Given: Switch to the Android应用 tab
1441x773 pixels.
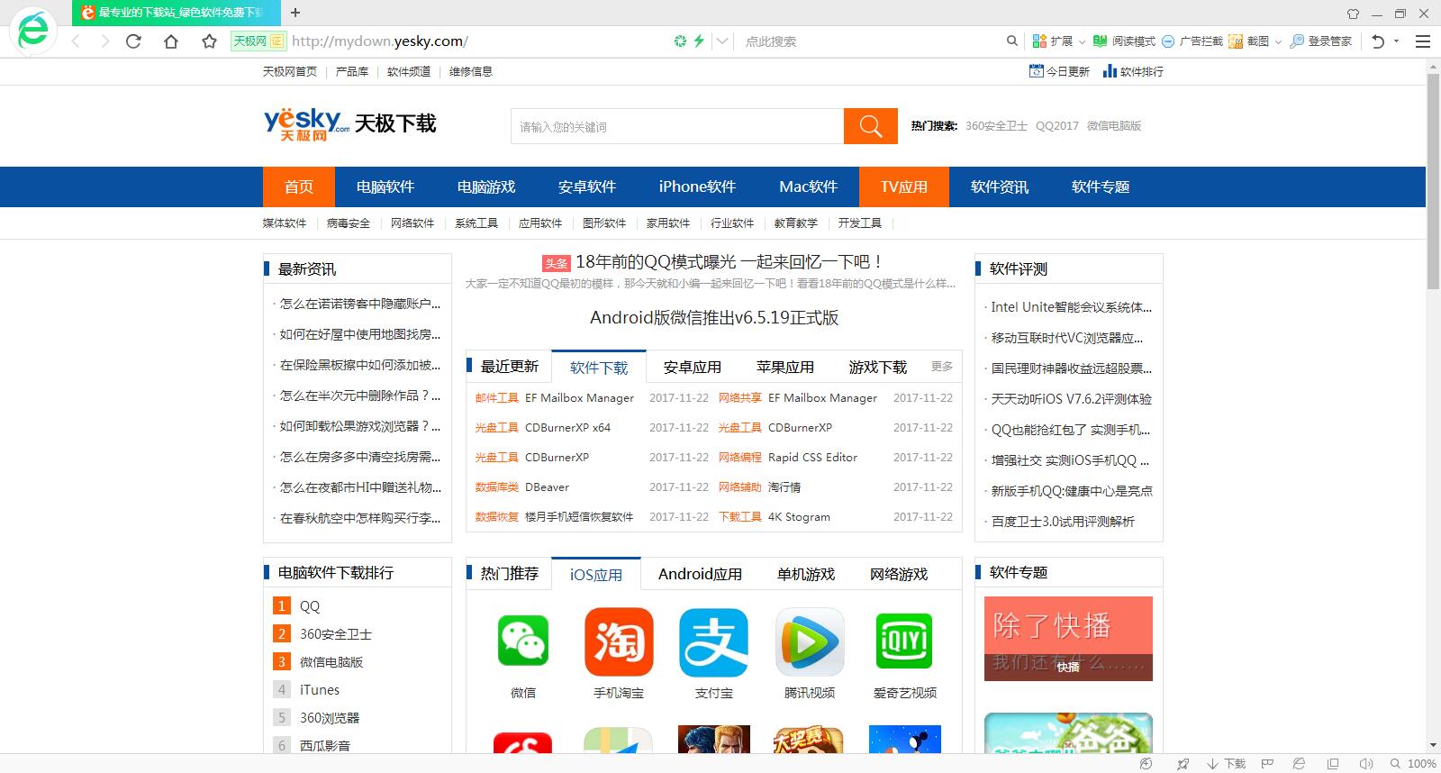Looking at the screenshot, I should click(700, 574).
